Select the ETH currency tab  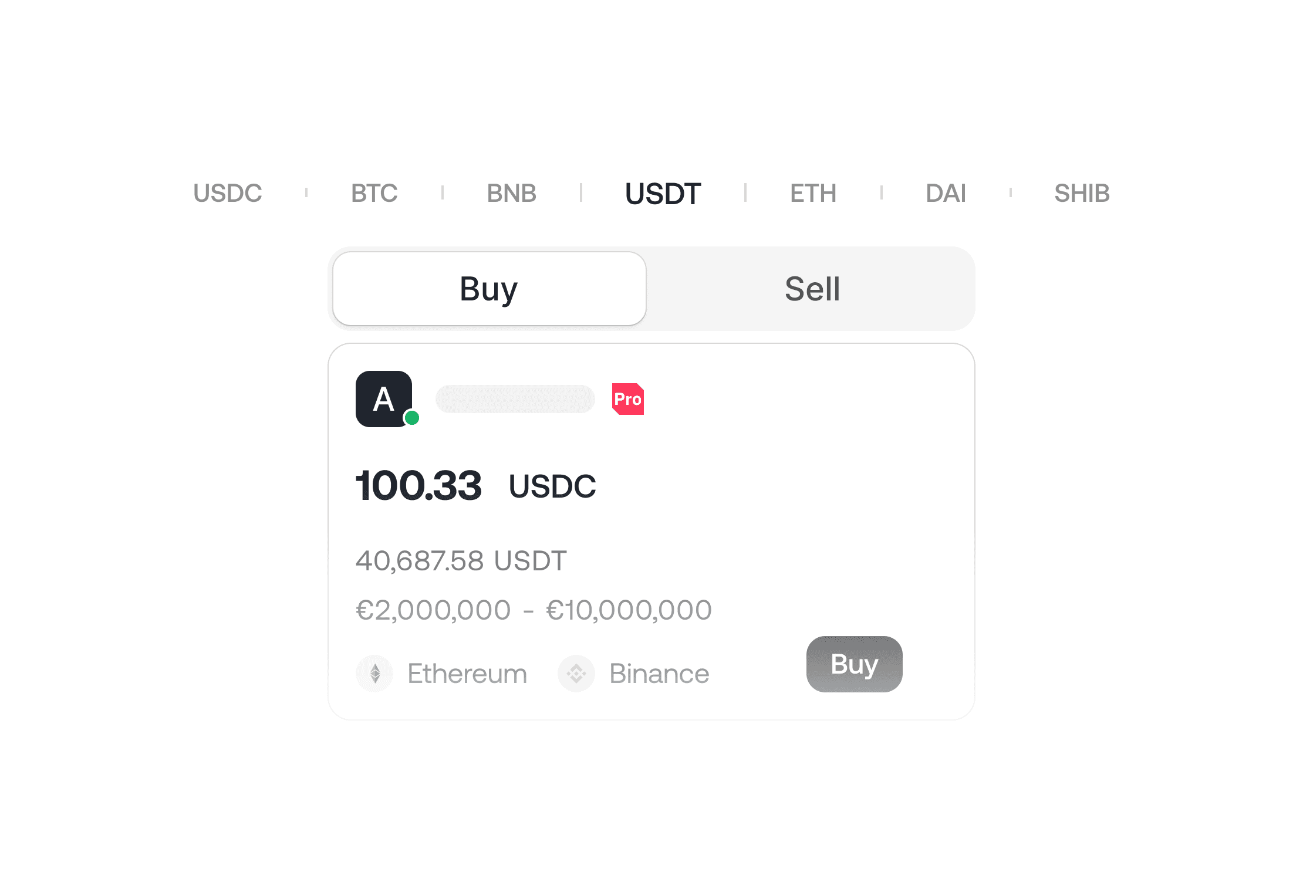pyautogui.click(x=813, y=193)
